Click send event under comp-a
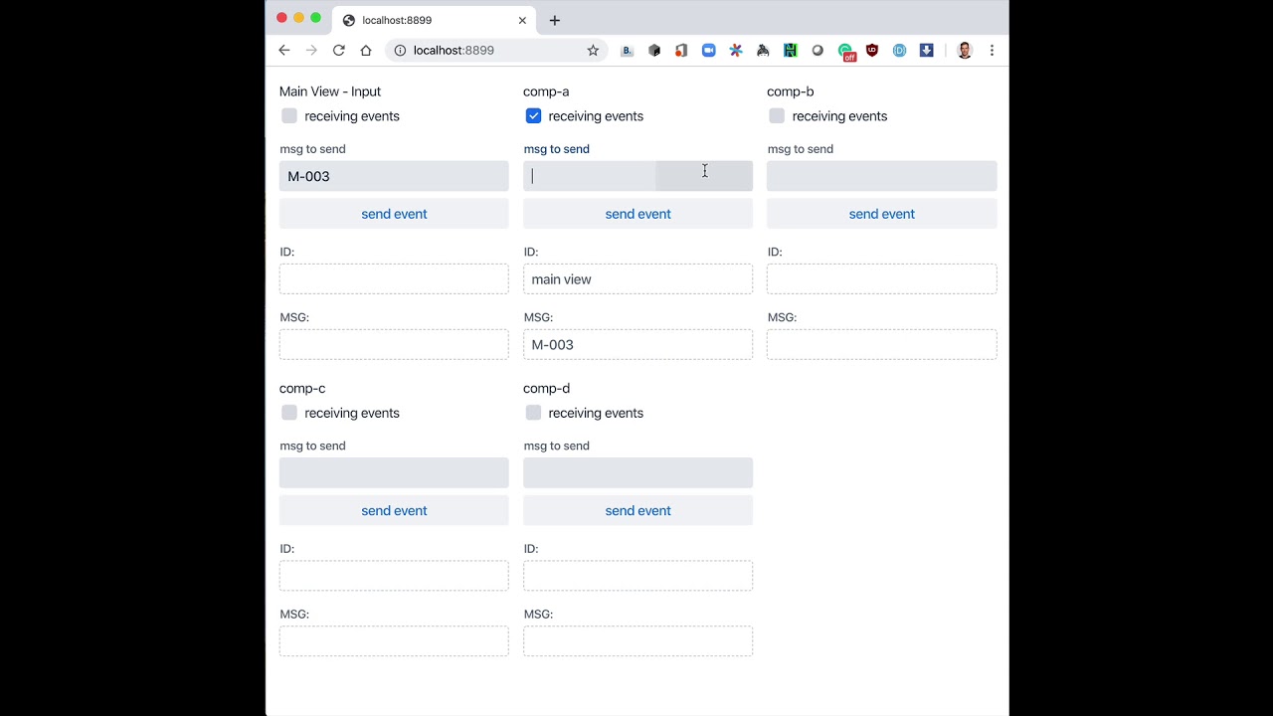This screenshot has height=716, width=1273. click(x=638, y=214)
